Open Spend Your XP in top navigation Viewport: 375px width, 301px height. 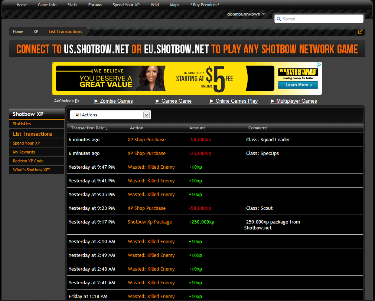tap(126, 5)
